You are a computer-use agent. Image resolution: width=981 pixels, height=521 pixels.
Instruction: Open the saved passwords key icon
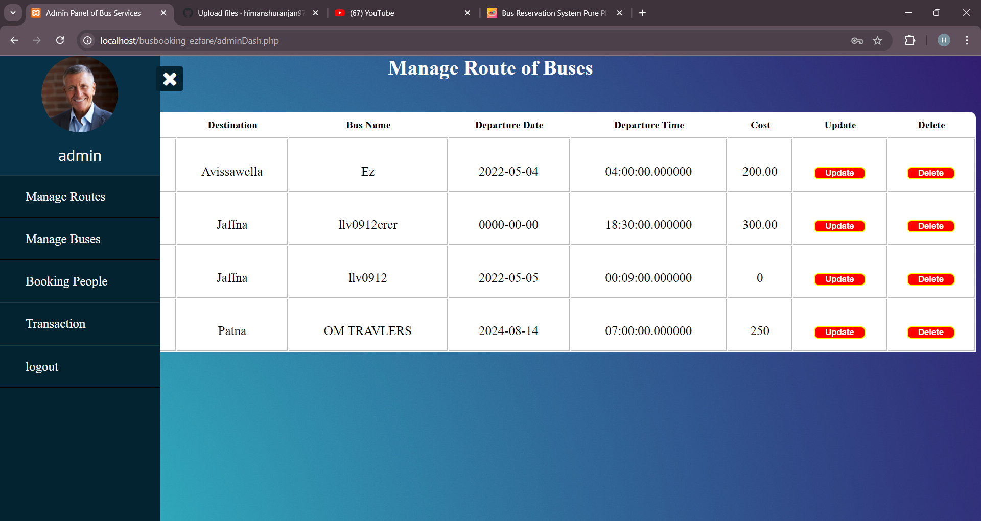pyautogui.click(x=857, y=40)
